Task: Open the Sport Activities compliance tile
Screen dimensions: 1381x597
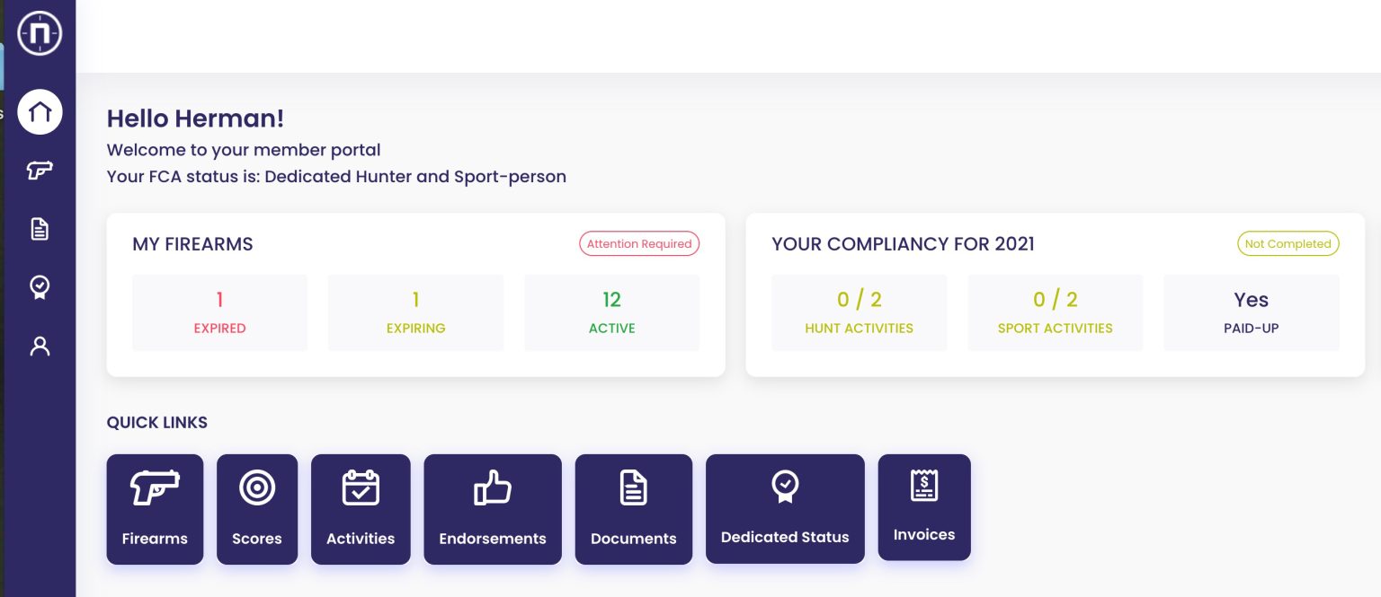Action: [x=1055, y=312]
